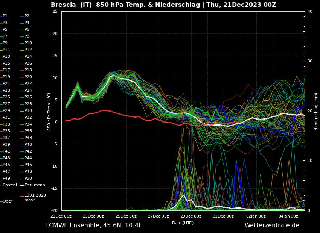Select the P44 legend entry
Screen dimensions: 320x233
coord(28,158)
